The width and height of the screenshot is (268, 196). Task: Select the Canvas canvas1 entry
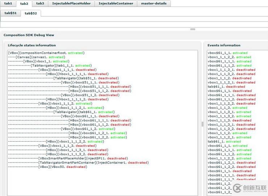coord(40,57)
